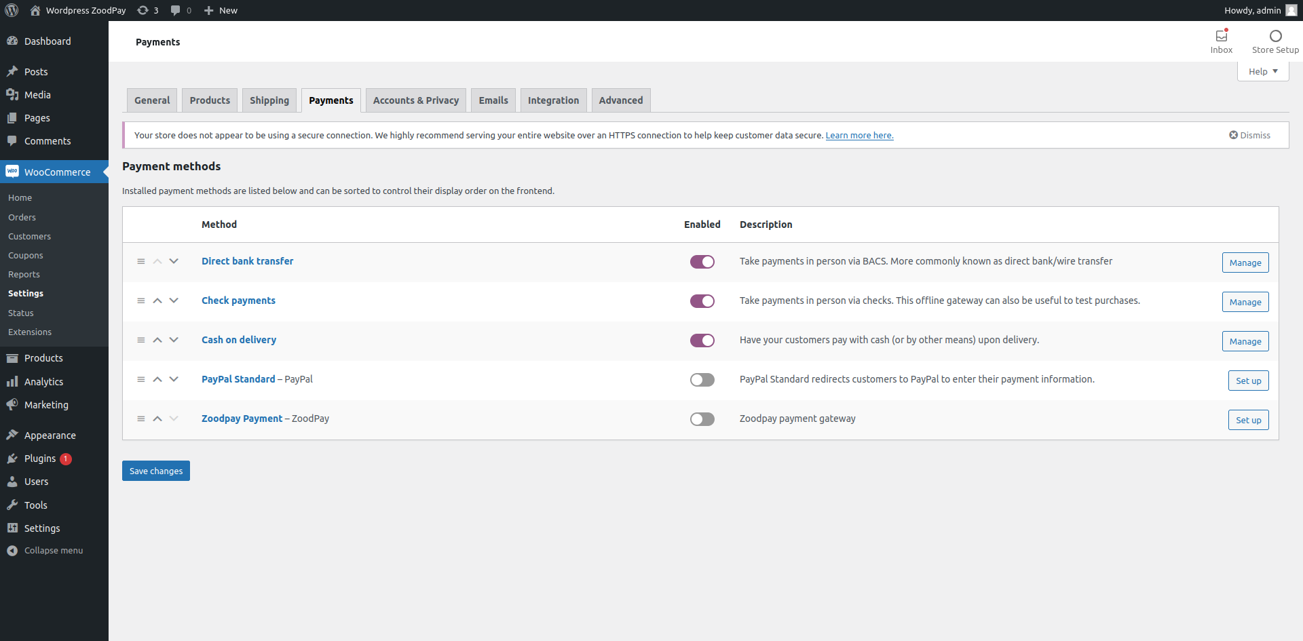This screenshot has height=641, width=1303.
Task: Click the Appearance brush icon
Action: [x=12, y=435]
